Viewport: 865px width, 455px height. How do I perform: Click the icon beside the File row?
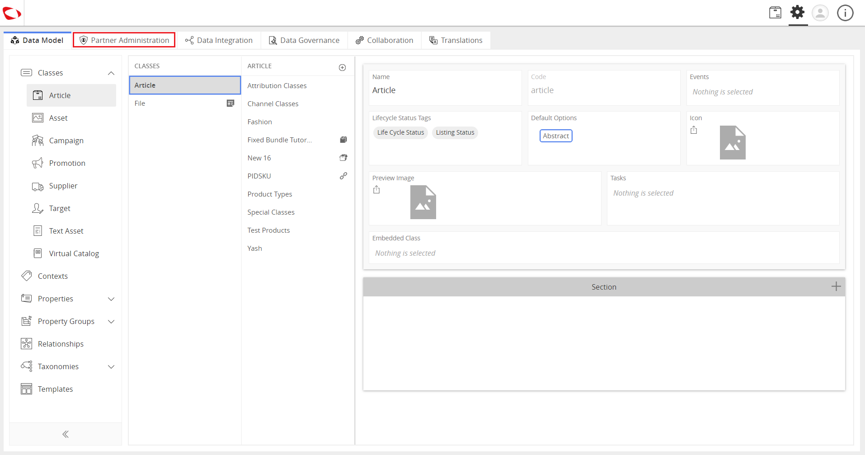[230, 103]
